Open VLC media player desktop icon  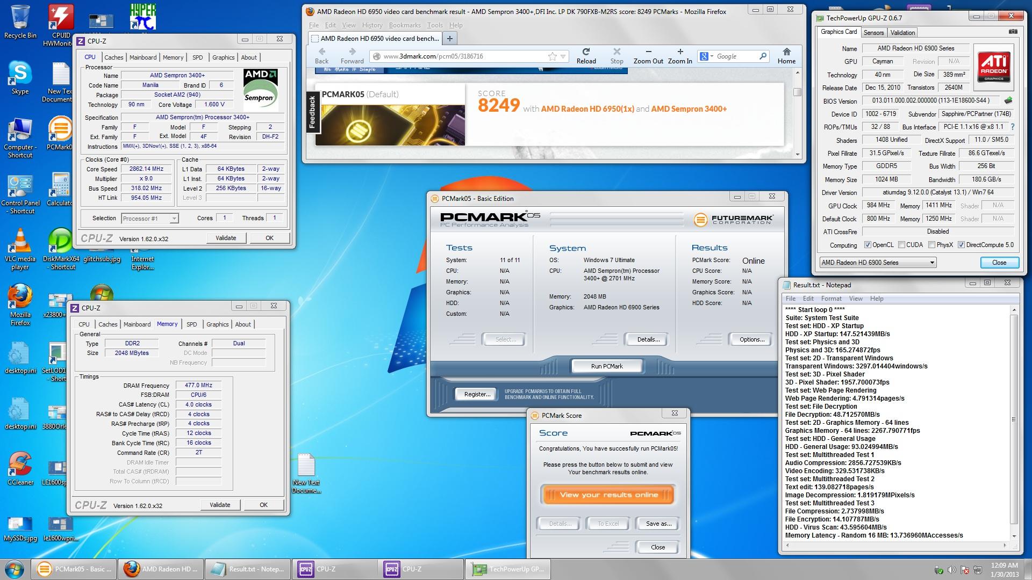[20, 249]
